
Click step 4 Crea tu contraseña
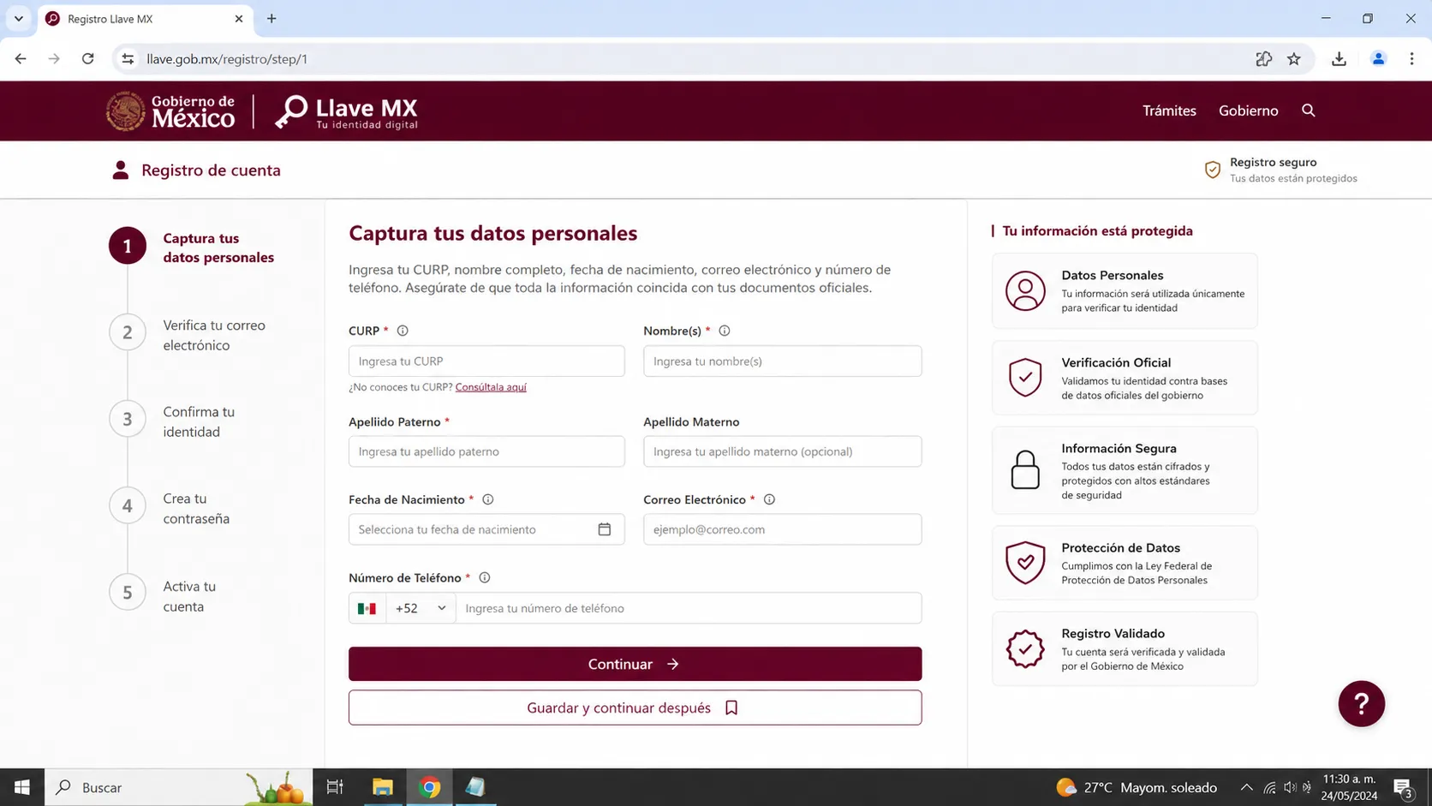[170, 508]
